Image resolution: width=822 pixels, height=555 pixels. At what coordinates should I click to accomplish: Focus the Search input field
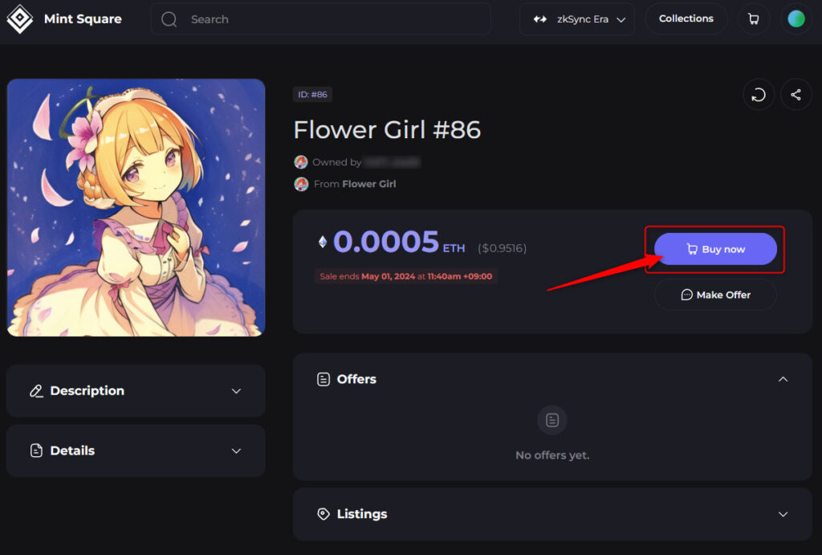(321, 19)
